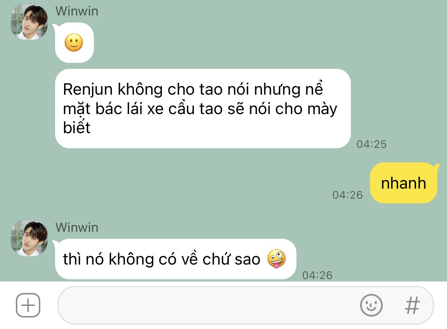Screen dimensions: 447x329
Task: Tap the 04:26 timestamp under last message
Action: tap(317, 275)
